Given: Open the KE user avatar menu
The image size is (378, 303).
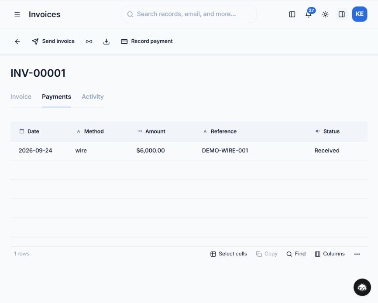Looking at the screenshot, I should [359, 14].
